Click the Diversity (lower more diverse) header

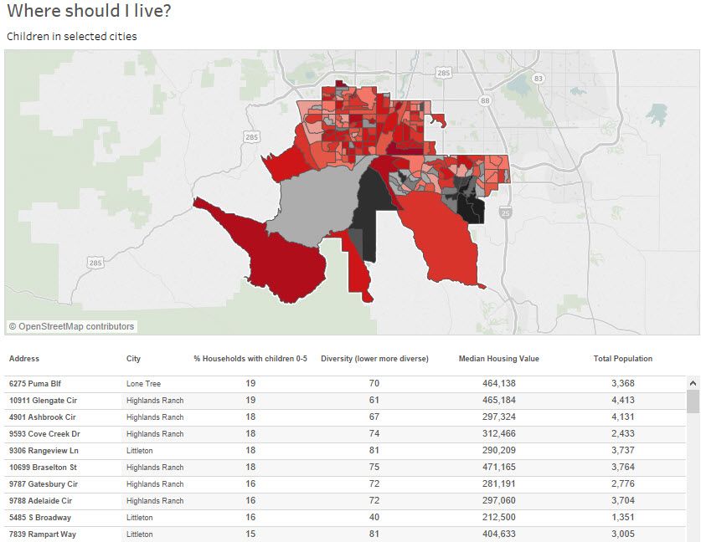[374, 359]
